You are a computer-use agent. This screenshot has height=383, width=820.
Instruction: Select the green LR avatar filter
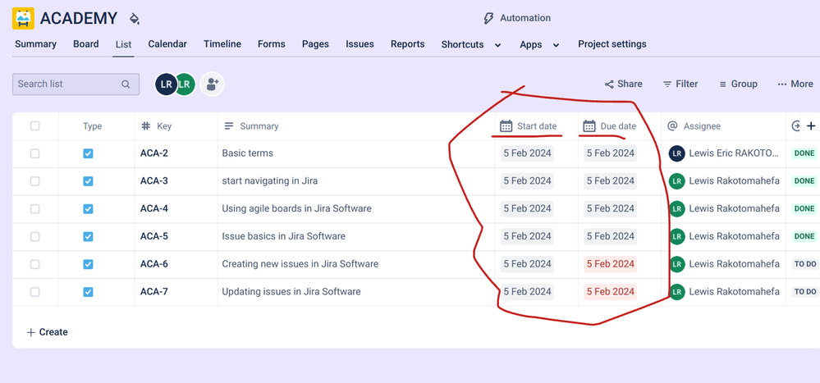[x=185, y=84]
